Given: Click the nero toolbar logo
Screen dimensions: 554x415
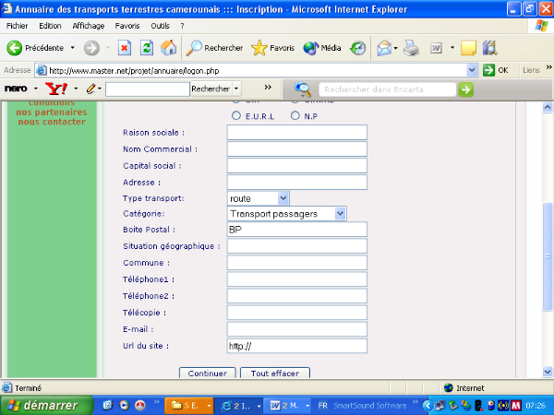Looking at the screenshot, I should pyautogui.click(x=16, y=89).
